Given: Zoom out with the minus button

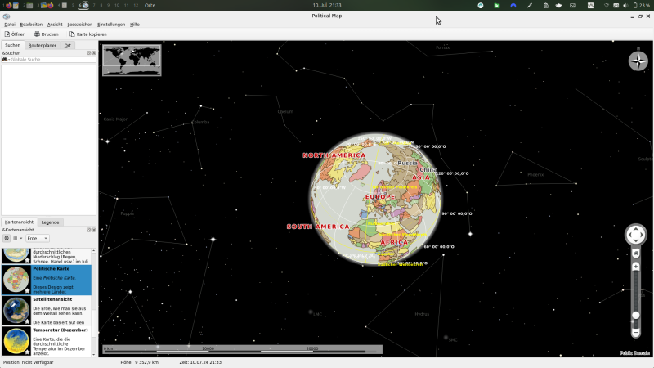Looking at the screenshot, I should [x=636, y=333].
